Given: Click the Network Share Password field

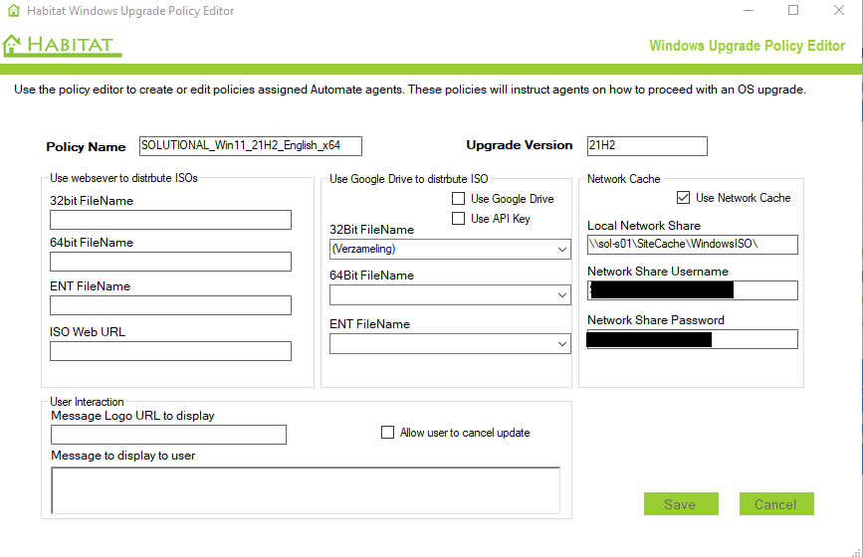Looking at the screenshot, I should (693, 339).
